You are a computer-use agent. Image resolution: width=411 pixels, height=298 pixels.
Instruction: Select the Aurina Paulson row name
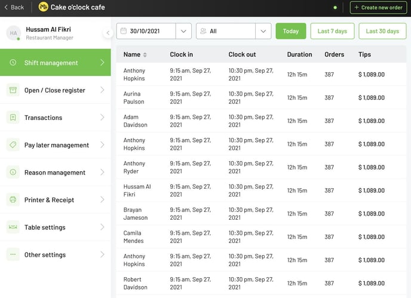coord(134,97)
